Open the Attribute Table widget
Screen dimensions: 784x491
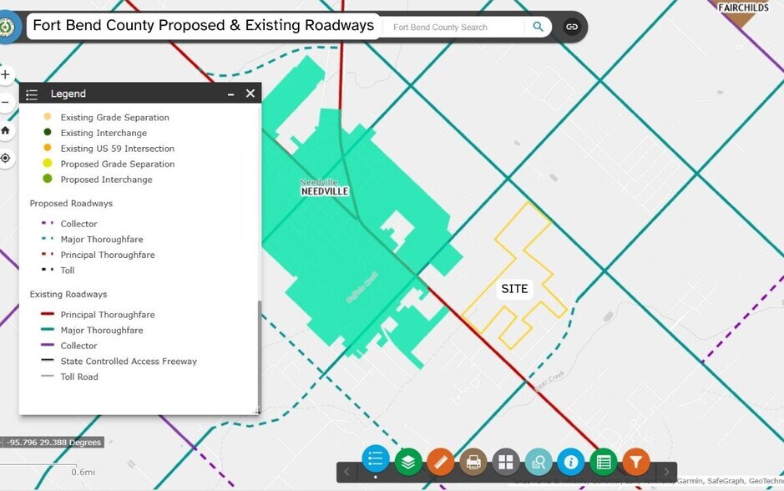[604, 462]
